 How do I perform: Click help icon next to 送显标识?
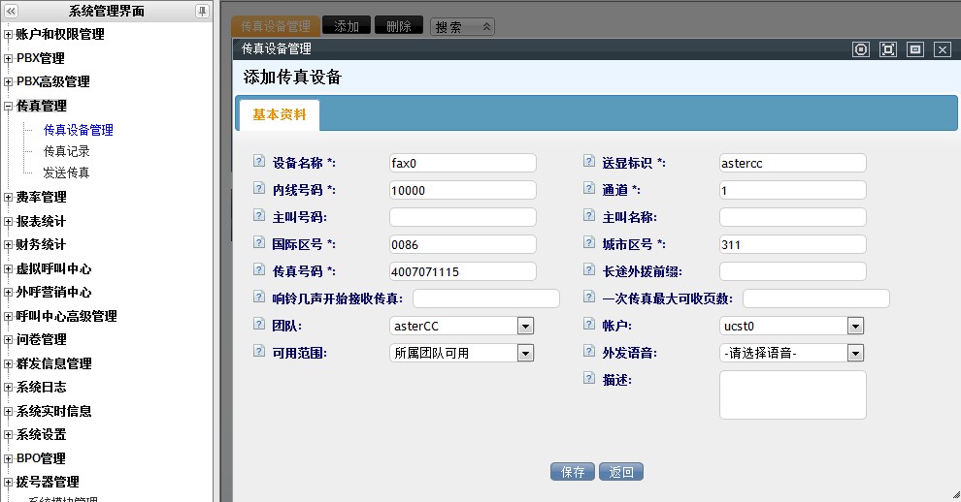[588, 162]
